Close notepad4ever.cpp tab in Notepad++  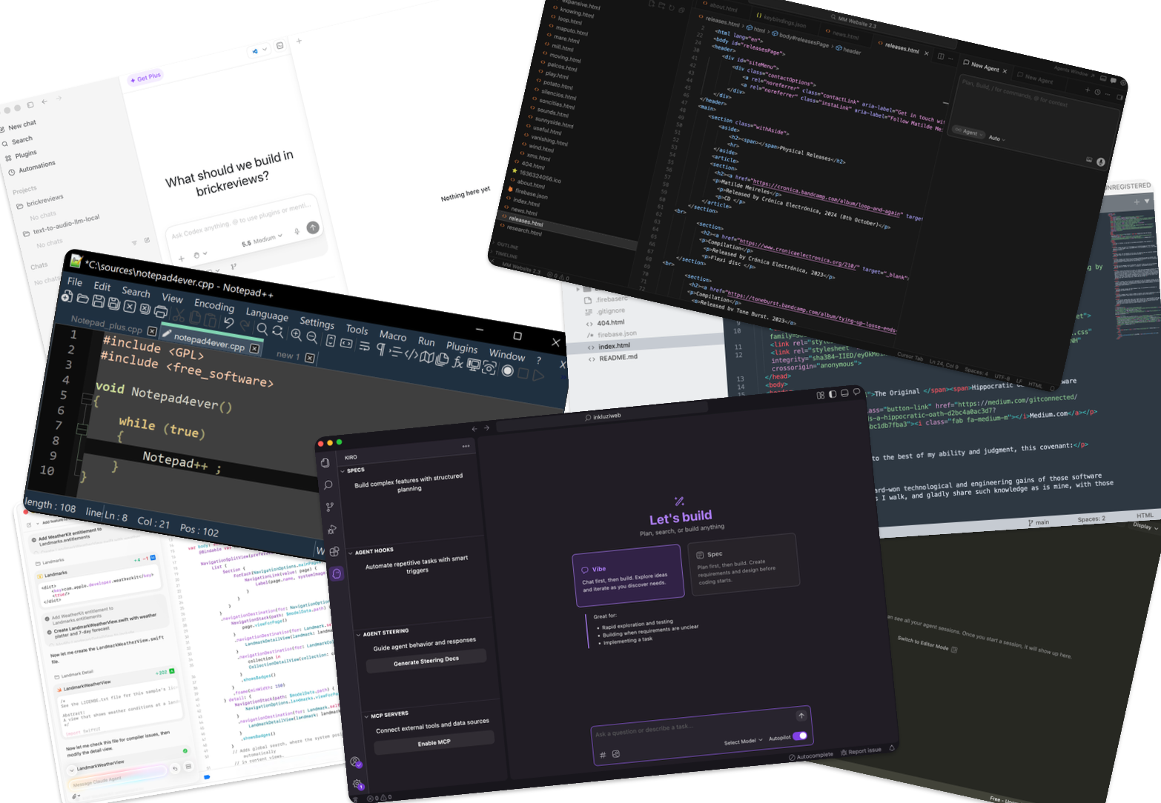[x=254, y=348]
